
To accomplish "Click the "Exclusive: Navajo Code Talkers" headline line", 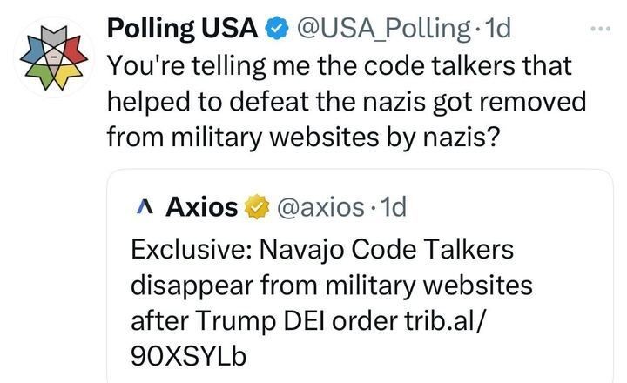I will [321, 249].
